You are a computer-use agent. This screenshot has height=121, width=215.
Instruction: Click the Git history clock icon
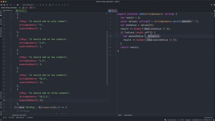[x=65, y=5]
